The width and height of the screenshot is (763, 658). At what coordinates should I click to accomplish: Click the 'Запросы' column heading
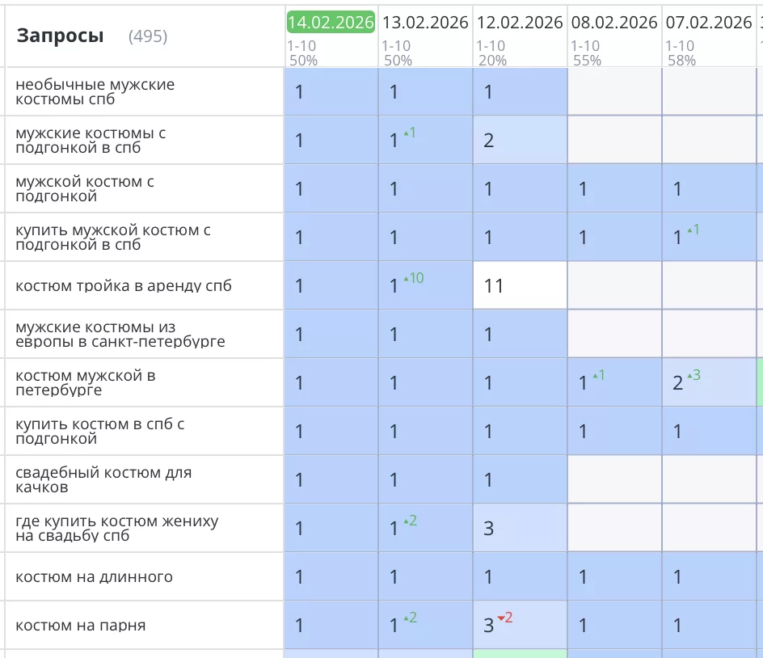tap(60, 36)
